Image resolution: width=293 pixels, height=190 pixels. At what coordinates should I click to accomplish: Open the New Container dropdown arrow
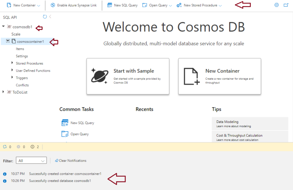39,6
